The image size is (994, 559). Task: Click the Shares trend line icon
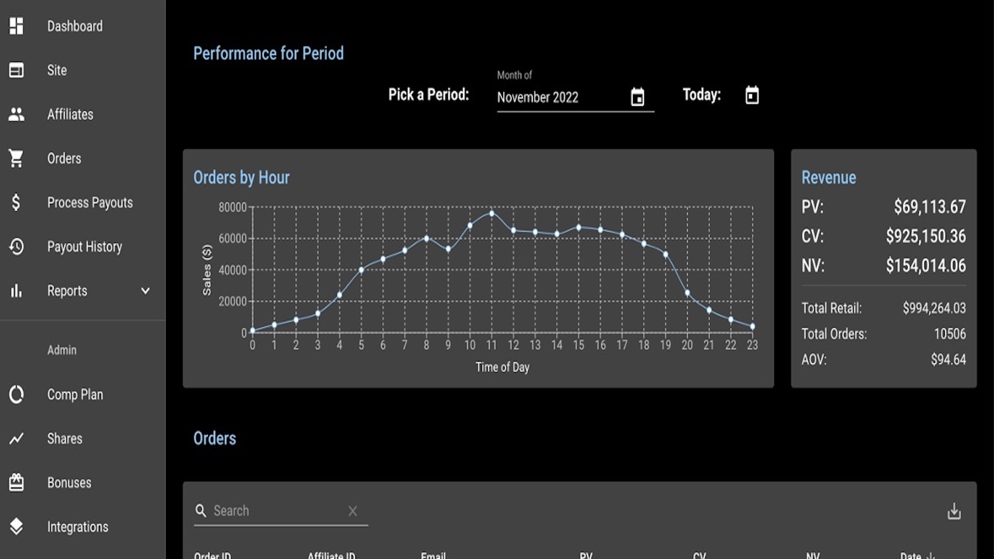click(x=16, y=439)
